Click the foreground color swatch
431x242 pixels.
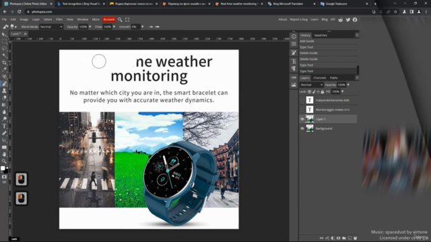(3, 168)
